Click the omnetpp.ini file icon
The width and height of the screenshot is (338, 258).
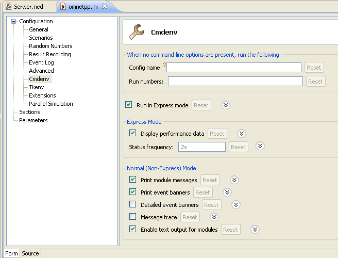tap(63, 7)
